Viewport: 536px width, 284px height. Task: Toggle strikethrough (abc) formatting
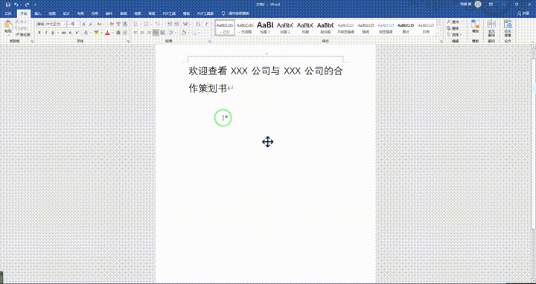(63, 33)
